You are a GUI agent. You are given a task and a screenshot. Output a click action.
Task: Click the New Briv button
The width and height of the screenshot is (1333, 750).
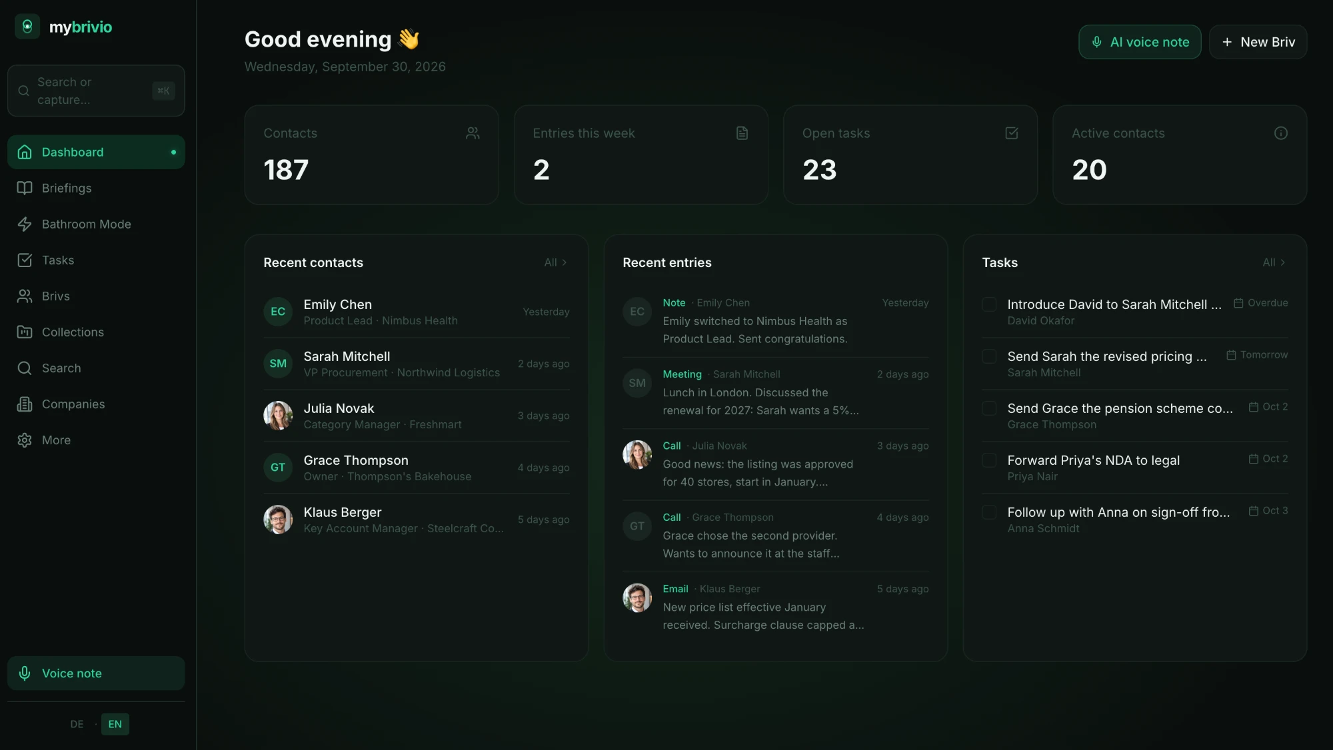(x=1258, y=42)
